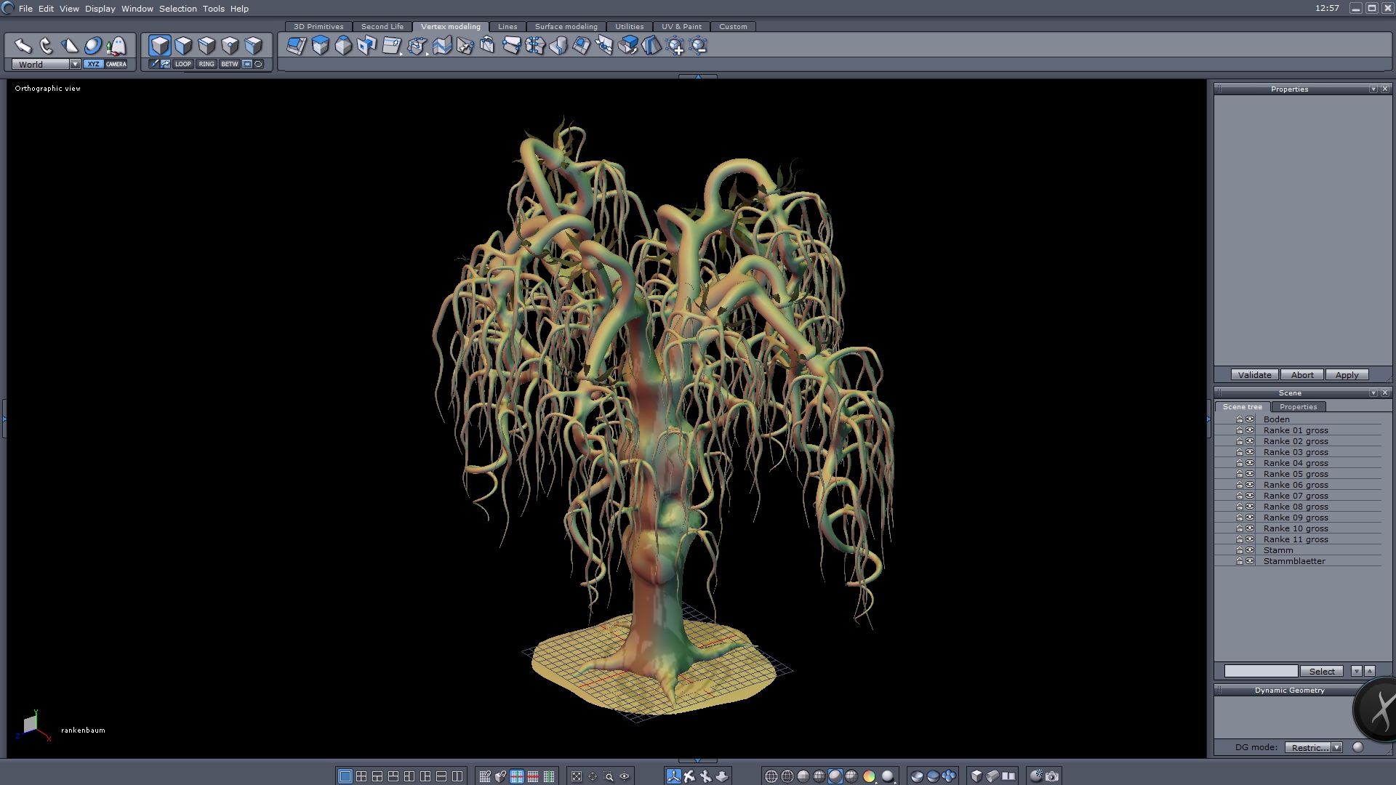Select Ranke 05 gross in scene tree
The image size is (1396, 785).
tap(1295, 474)
